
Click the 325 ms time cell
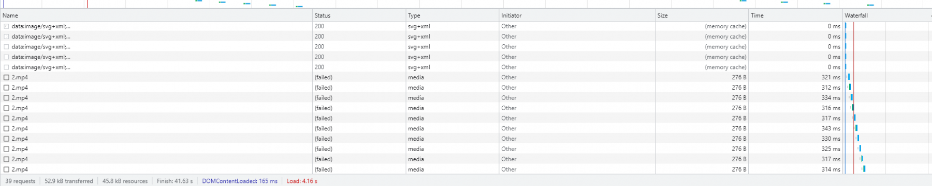click(831, 149)
